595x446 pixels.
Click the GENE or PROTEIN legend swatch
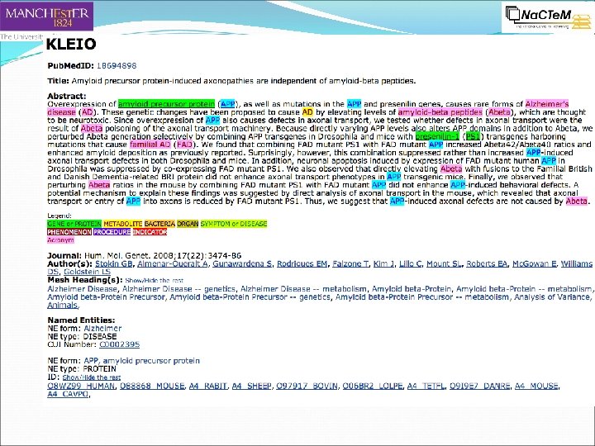[x=74, y=224]
